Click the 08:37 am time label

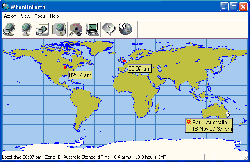pos(140,68)
